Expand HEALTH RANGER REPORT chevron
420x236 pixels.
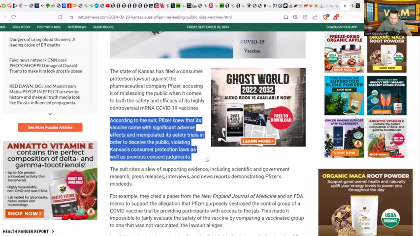point(53,231)
